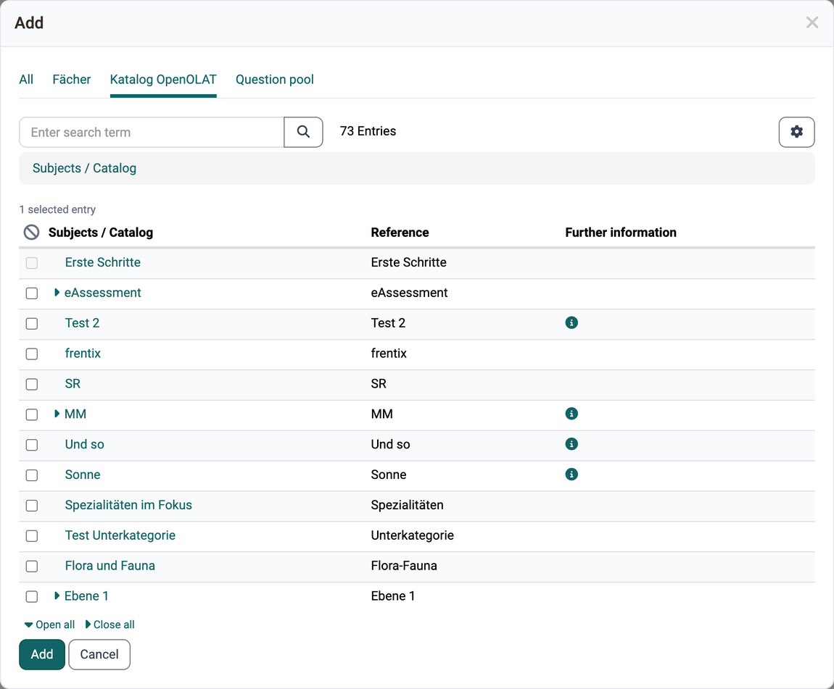Open the Ebene 1 link

pos(86,596)
